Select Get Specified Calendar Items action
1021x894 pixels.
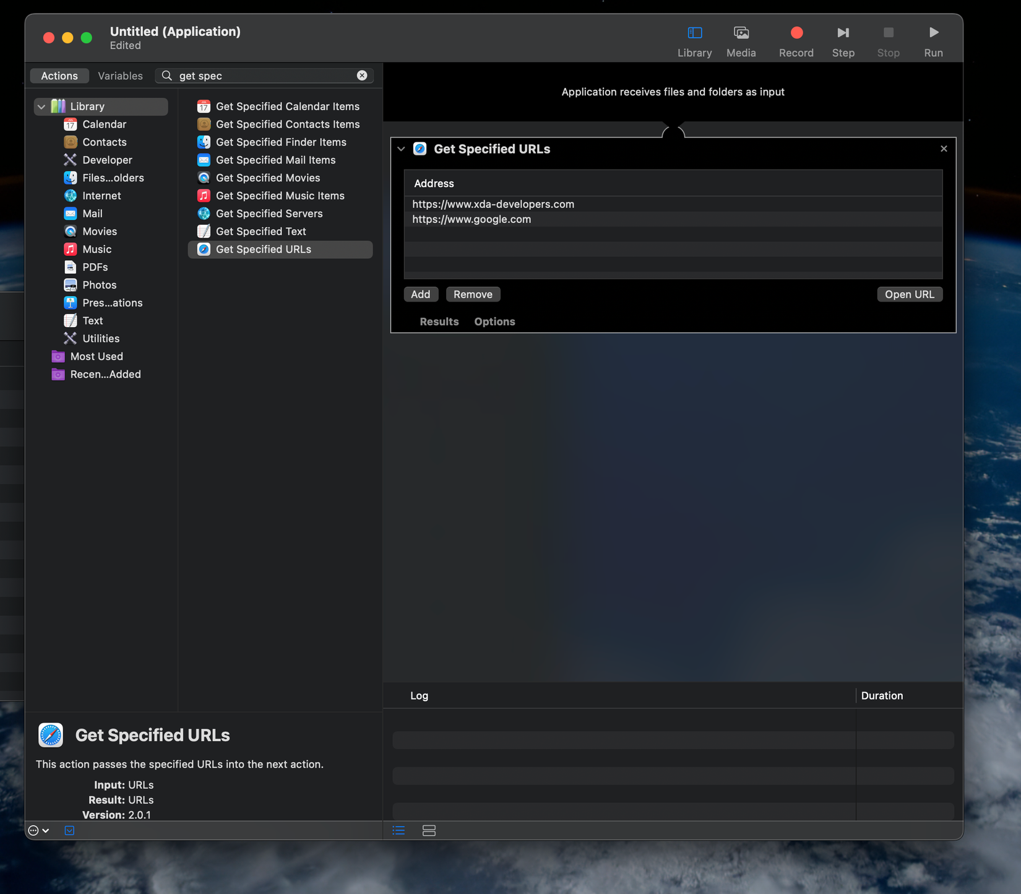click(280, 106)
